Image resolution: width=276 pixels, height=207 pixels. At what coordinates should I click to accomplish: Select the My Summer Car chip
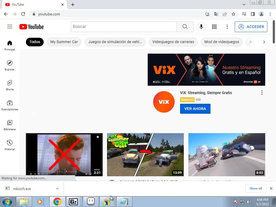coord(64,42)
